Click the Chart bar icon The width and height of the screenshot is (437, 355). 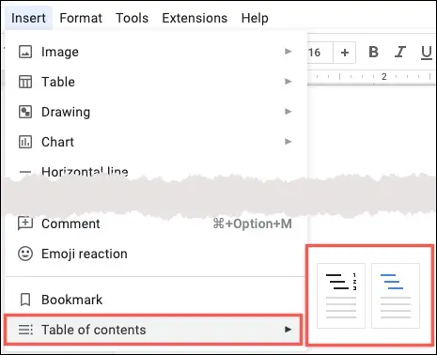[25, 142]
